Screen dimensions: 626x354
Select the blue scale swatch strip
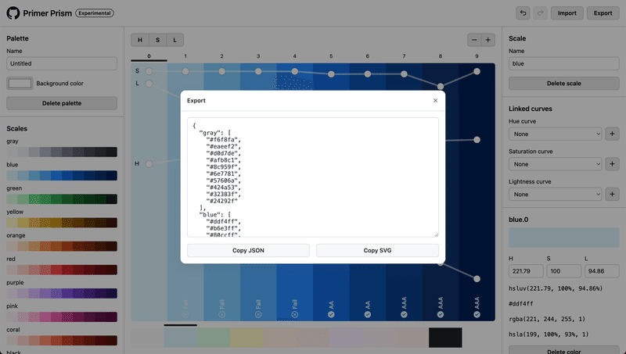(x=62, y=175)
